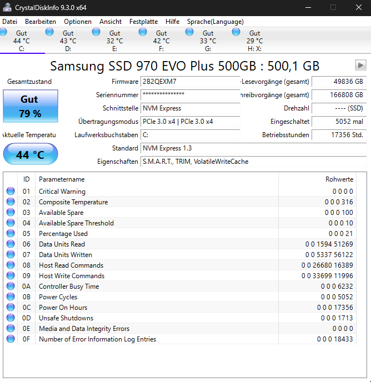This screenshot has width=371, height=382.
Task: Click the status orb for drive D:
Action: (49, 32)
